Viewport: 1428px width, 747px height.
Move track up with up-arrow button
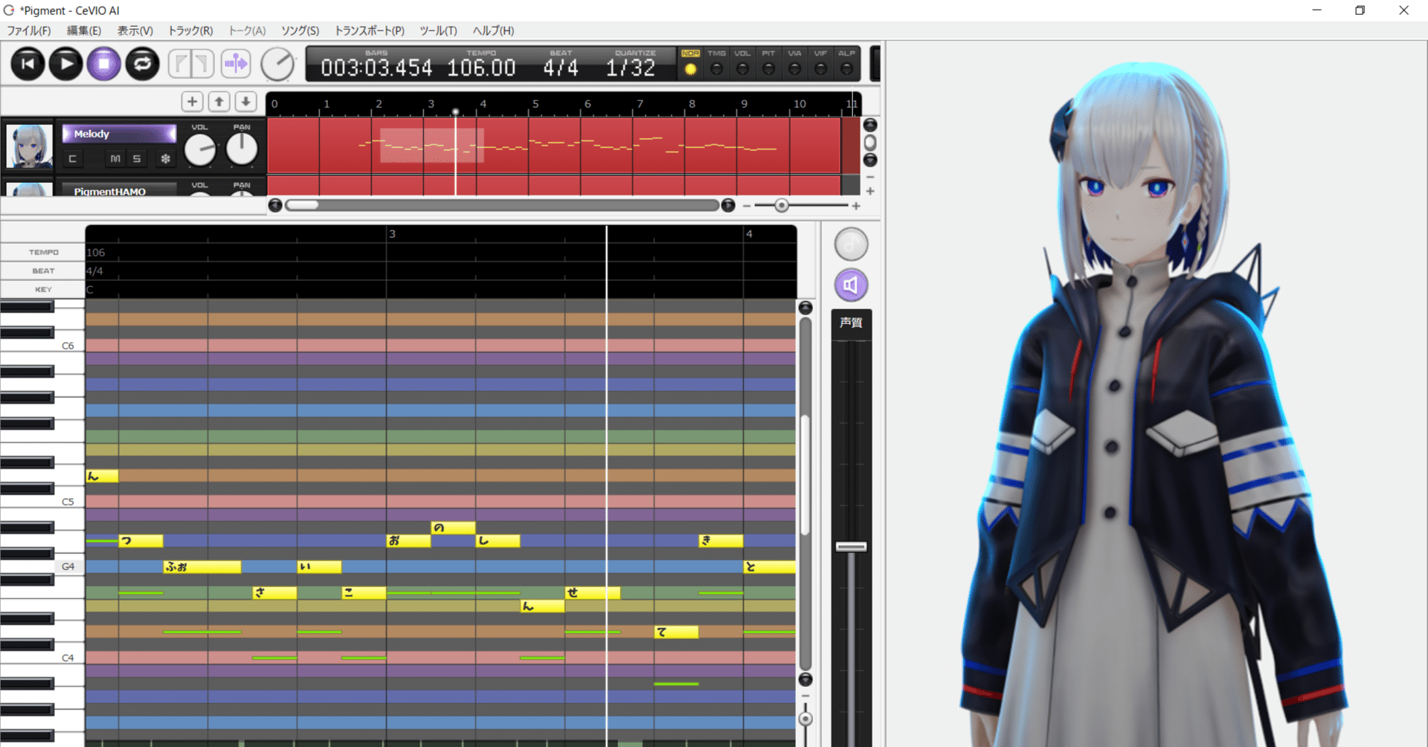(219, 102)
